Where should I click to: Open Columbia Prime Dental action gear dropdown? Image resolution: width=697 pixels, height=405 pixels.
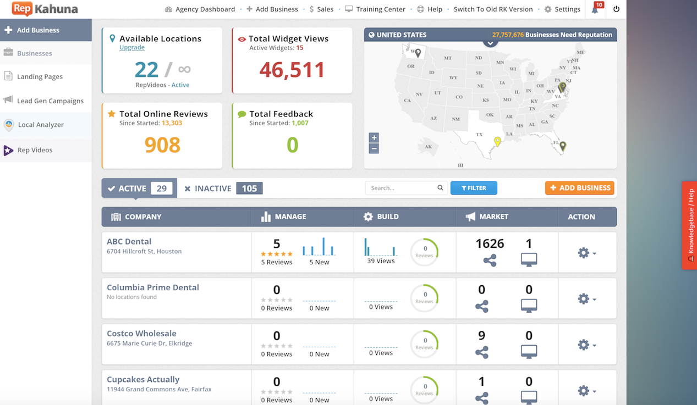click(x=586, y=299)
